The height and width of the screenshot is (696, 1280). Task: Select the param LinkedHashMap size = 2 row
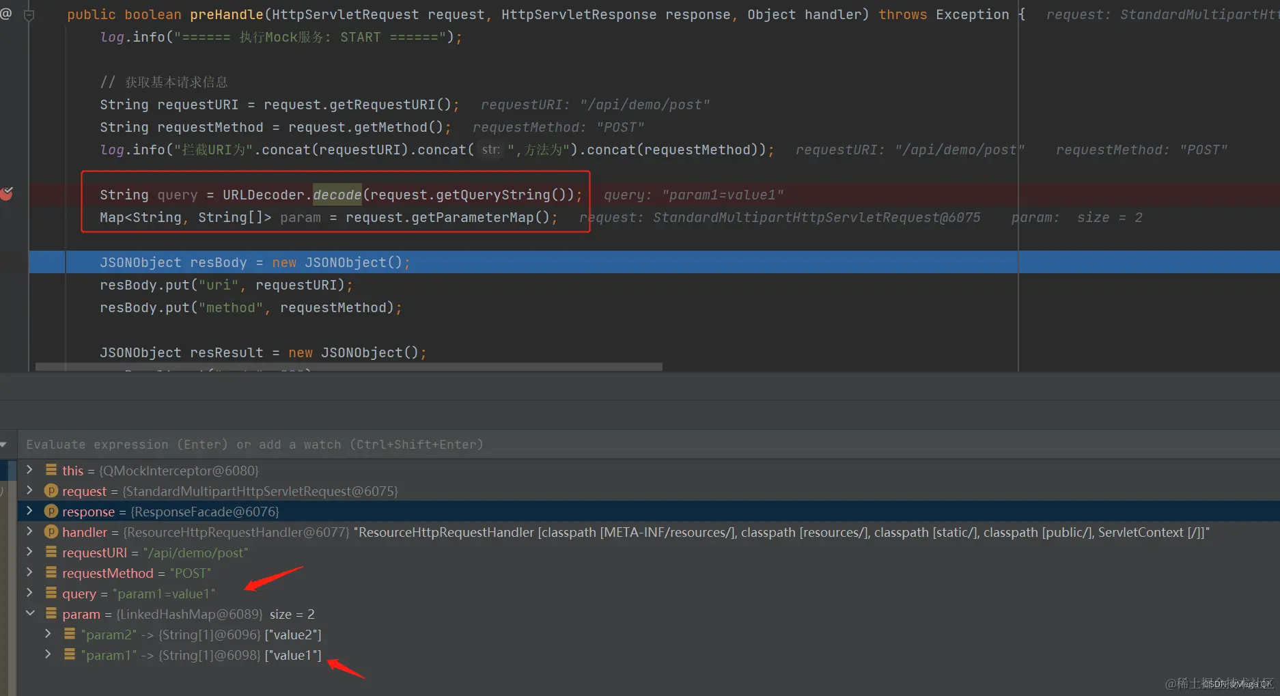tap(648, 614)
